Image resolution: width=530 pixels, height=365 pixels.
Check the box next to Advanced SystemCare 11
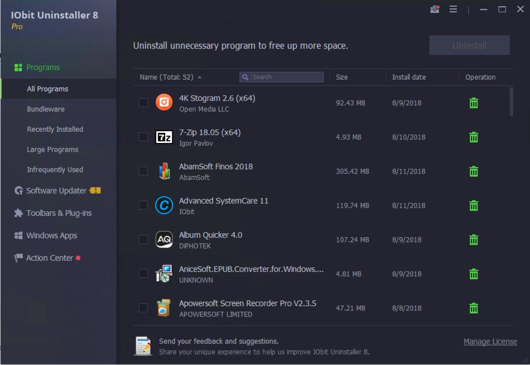pos(143,205)
